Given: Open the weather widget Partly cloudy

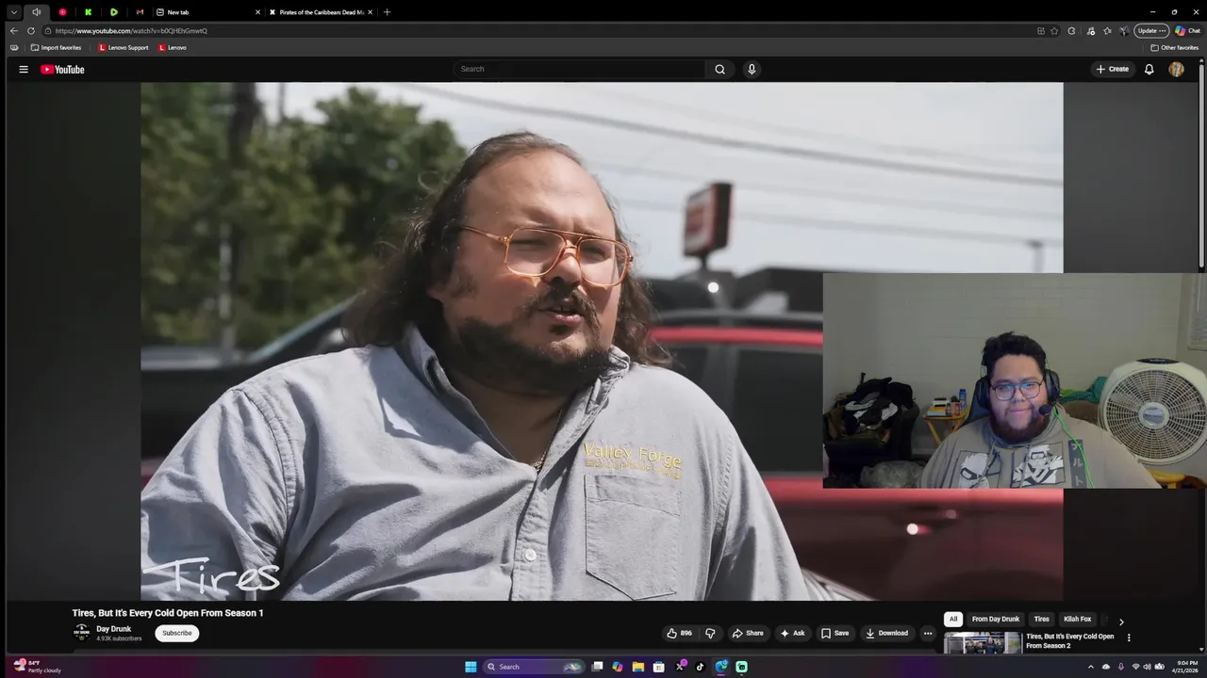Looking at the screenshot, I should click(38, 667).
